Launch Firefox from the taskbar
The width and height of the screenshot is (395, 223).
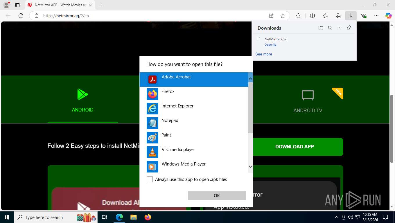pos(148,217)
